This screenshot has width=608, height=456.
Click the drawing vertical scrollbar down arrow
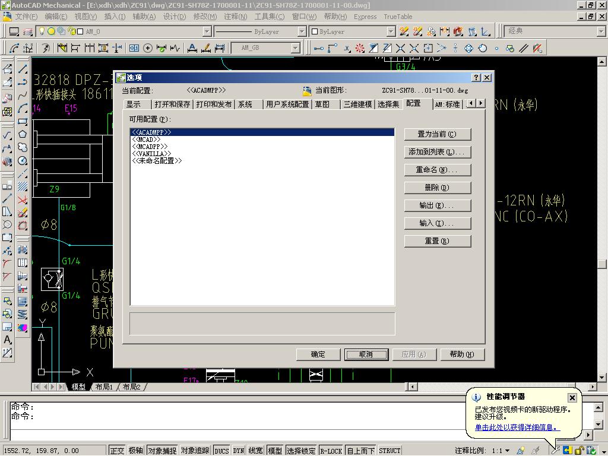coord(602,377)
